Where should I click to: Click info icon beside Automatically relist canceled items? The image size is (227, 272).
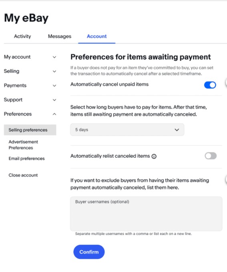(x=154, y=156)
